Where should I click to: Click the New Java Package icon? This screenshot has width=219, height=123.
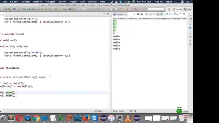(x=46, y=9)
